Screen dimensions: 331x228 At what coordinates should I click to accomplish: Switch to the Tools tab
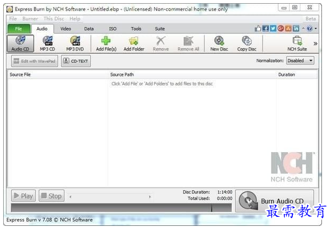[136, 29]
